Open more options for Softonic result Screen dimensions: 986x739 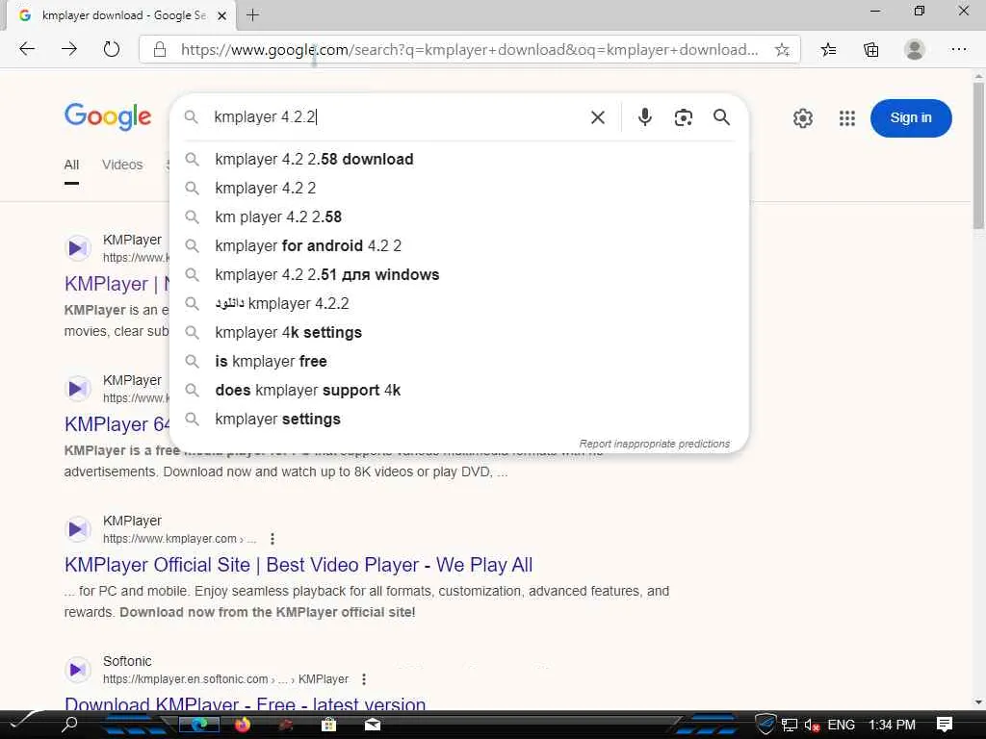coord(363,679)
